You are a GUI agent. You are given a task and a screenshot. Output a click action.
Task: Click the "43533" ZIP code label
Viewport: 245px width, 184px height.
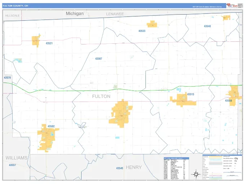click(x=142, y=31)
